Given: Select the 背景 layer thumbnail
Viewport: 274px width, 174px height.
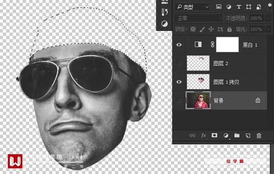Looking at the screenshot, I should point(198,100).
